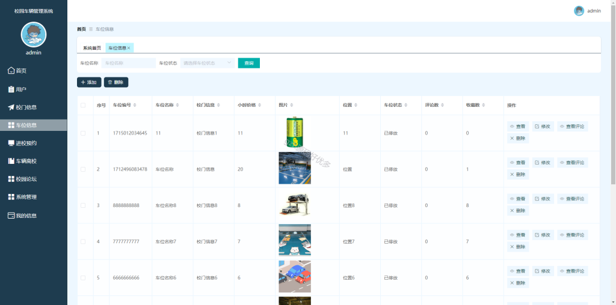Click 修改 for row 2
616x305 pixels.
543,162
